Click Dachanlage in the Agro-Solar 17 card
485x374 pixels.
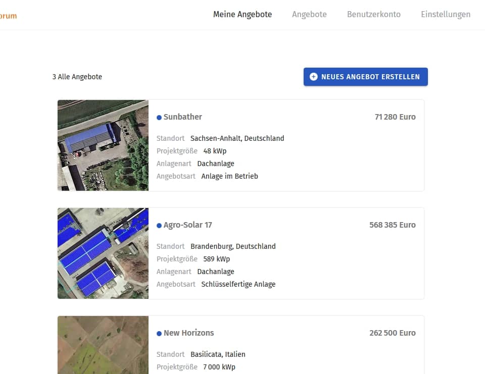(x=216, y=272)
